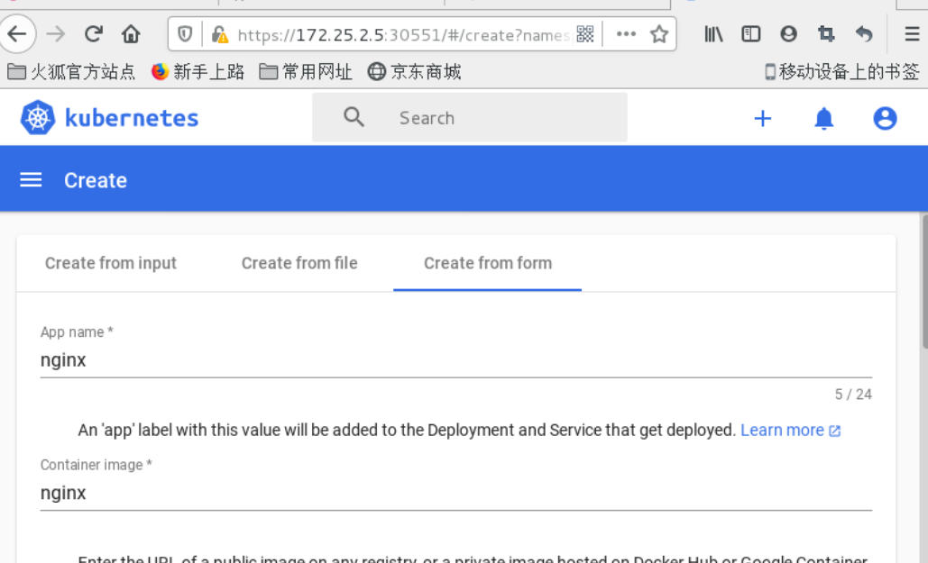928x563 pixels.
Task: Follow the Learn more link
Action: click(x=782, y=430)
